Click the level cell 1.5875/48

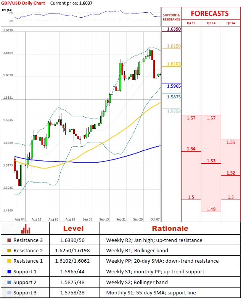click(x=72, y=282)
